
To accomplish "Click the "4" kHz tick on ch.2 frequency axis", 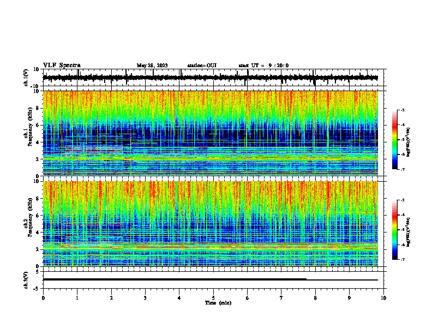I will [38, 232].
